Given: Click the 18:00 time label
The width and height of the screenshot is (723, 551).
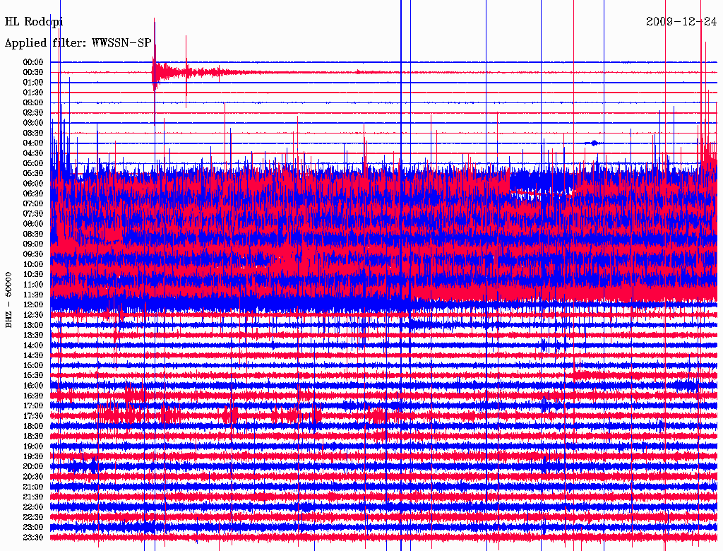Looking at the screenshot, I should click(x=33, y=426).
